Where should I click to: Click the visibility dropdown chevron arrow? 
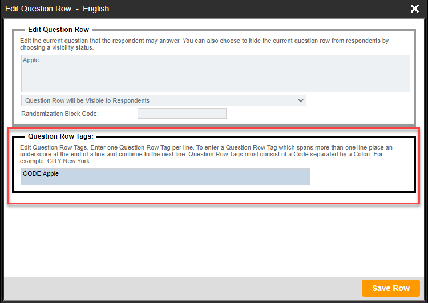tap(301, 100)
